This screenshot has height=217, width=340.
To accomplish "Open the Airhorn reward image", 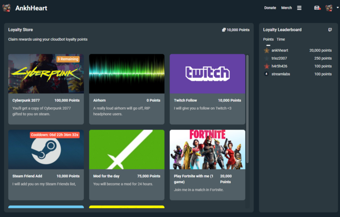I will [x=127, y=74].
